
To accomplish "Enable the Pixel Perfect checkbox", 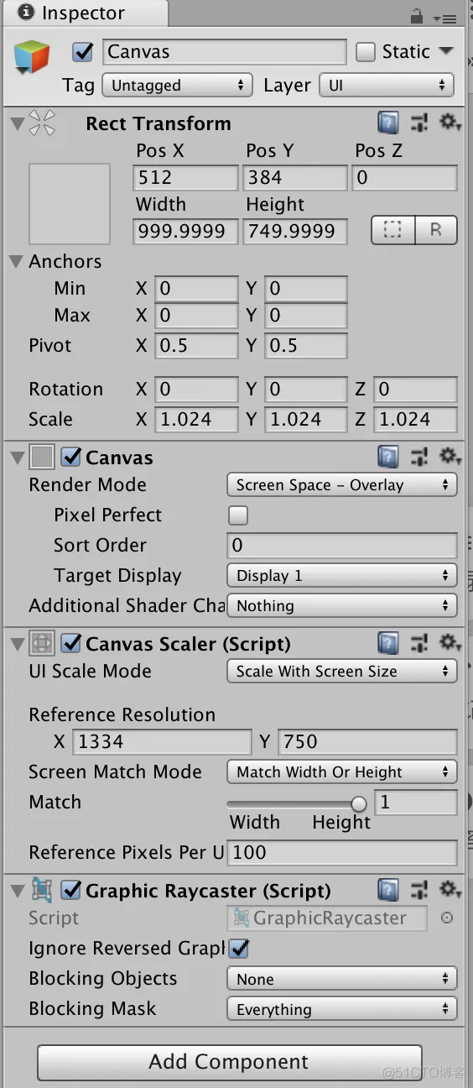I will click(x=238, y=515).
